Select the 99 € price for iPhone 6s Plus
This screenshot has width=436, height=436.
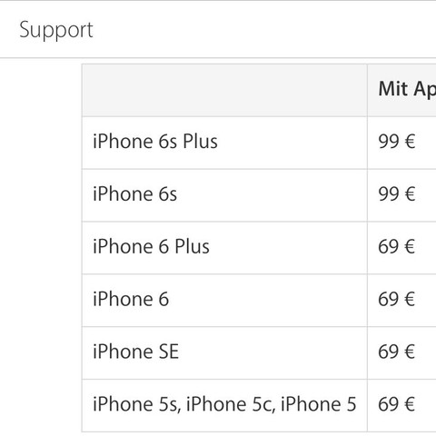click(x=397, y=142)
